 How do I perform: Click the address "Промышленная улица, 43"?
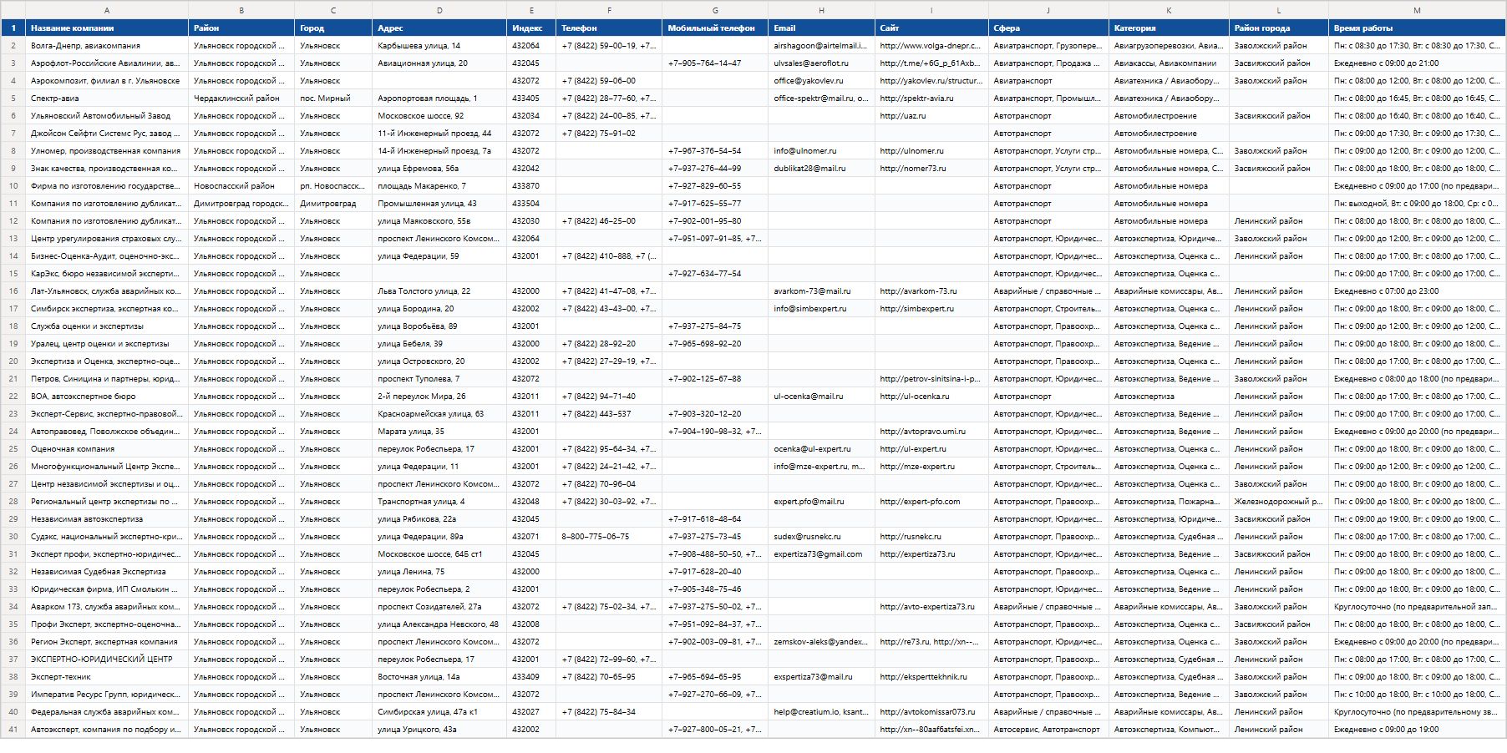[x=439, y=204]
